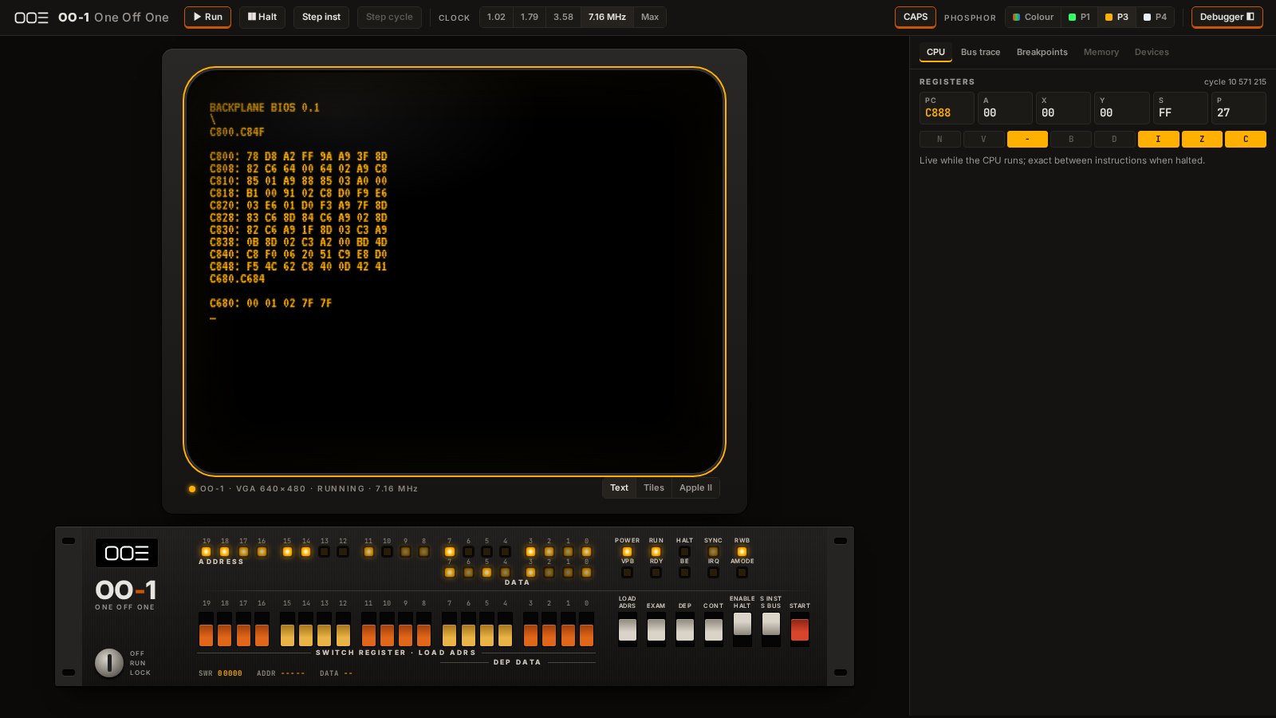
Task: Toggle the N status flag
Action: pos(939,139)
